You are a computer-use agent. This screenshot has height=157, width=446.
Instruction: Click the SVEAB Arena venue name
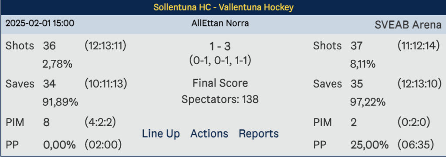408,25
